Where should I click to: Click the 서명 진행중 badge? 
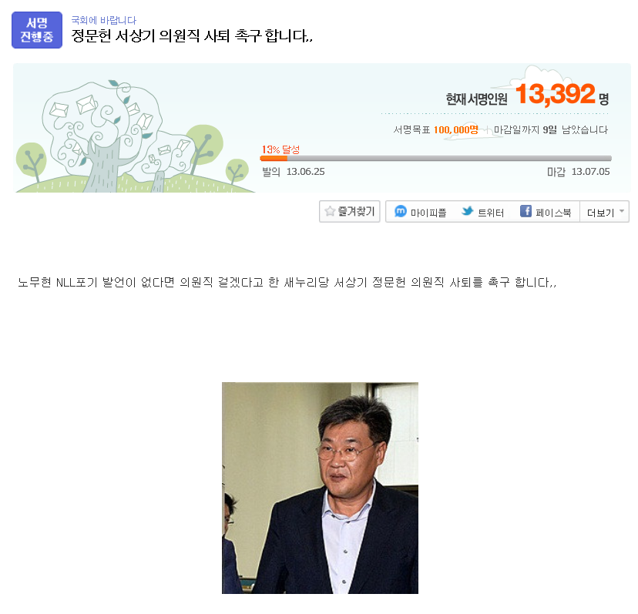point(37,30)
